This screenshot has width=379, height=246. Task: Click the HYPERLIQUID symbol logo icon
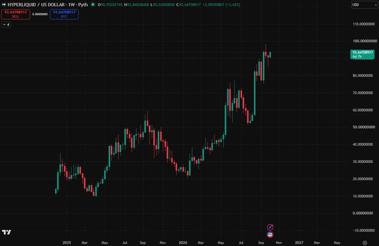point(4,4)
